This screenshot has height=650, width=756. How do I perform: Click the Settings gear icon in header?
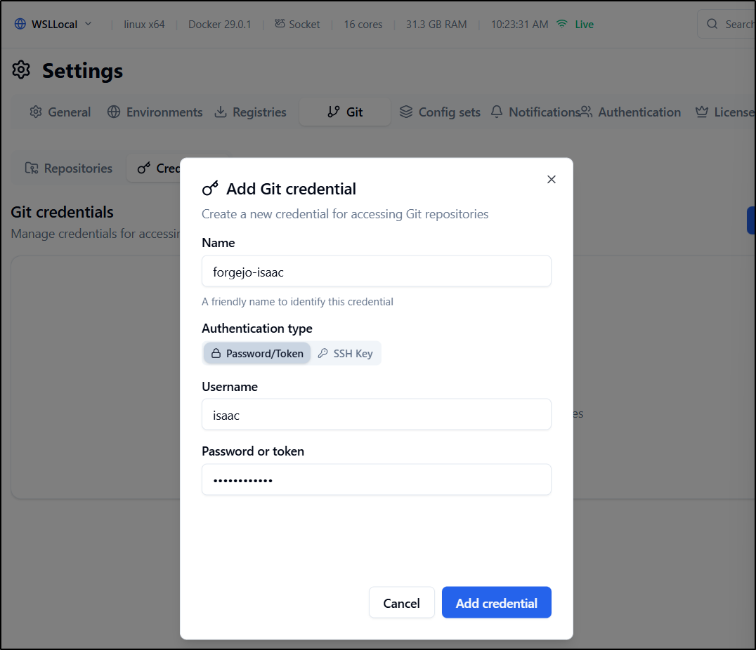22,70
